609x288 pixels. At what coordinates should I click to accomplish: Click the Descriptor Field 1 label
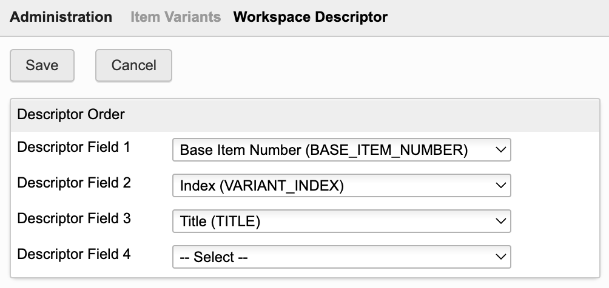(74, 147)
